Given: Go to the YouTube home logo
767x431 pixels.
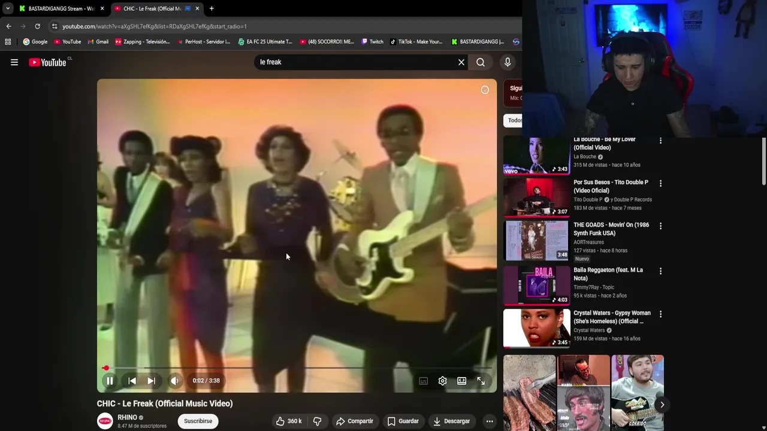Looking at the screenshot, I should 47,62.
